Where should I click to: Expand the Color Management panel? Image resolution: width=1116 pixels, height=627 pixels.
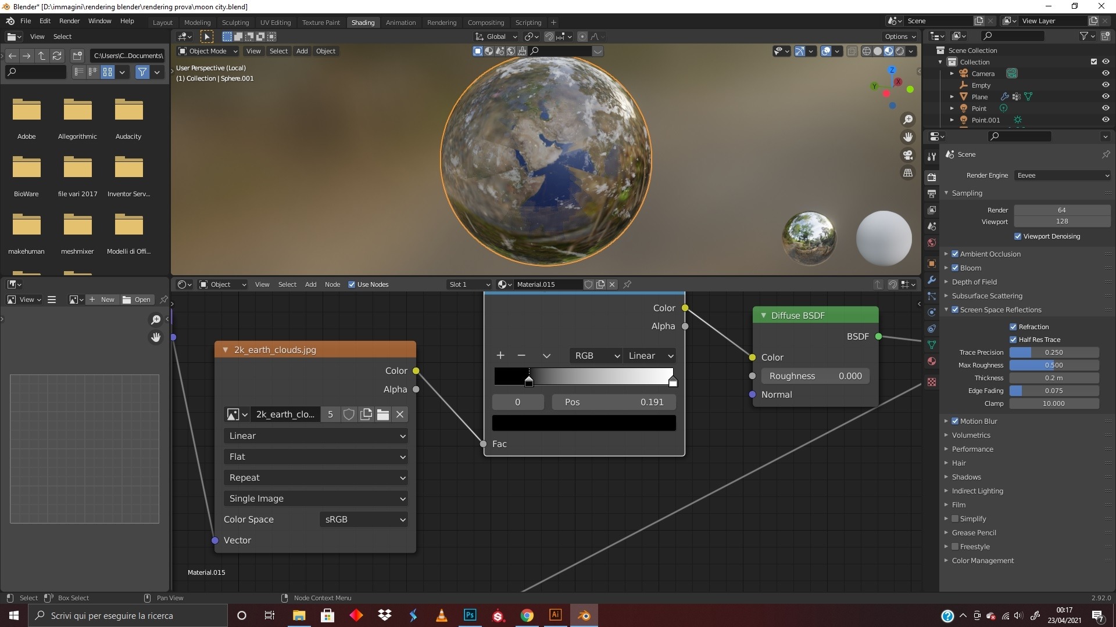(946, 560)
